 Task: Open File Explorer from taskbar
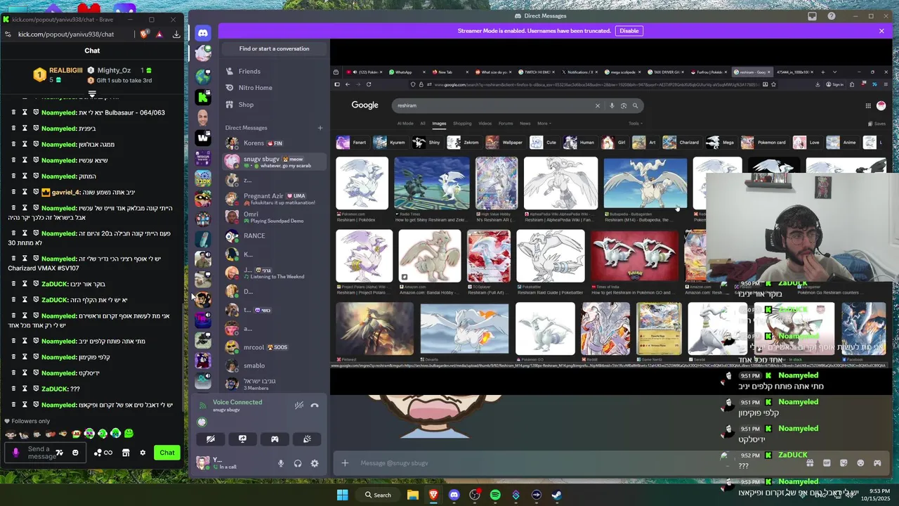click(412, 495)
